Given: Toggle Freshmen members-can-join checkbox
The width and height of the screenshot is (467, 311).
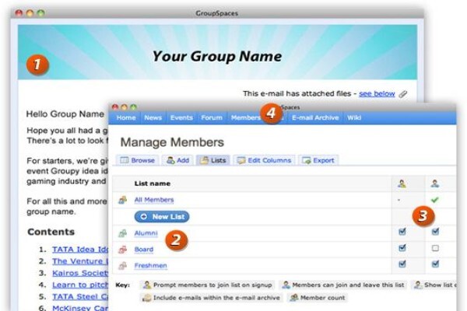Looking at the screenshot, I should [435, 264].
